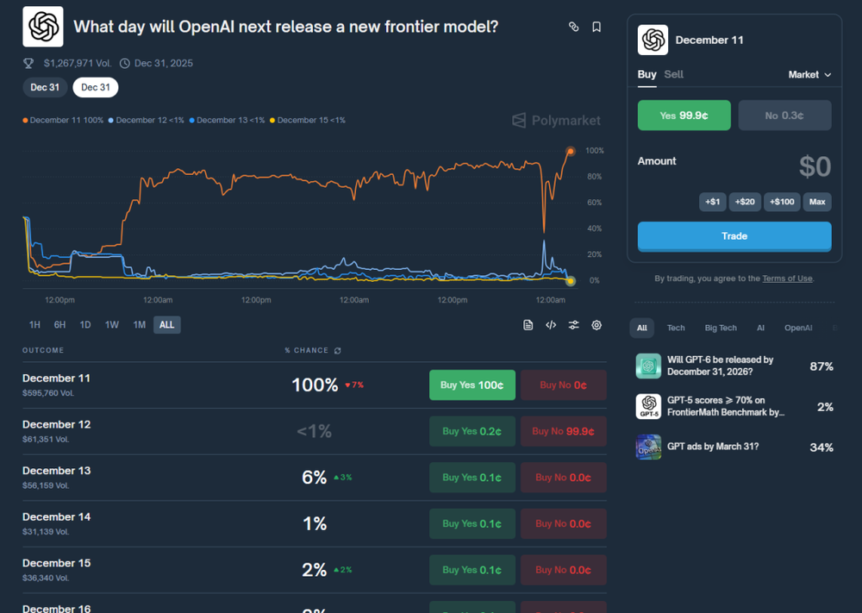Select Yes 99.9¢ outcome in trade panel
The width and height of the screenshot is (862, 613).
pyautogui.click(x=684, y=115)
